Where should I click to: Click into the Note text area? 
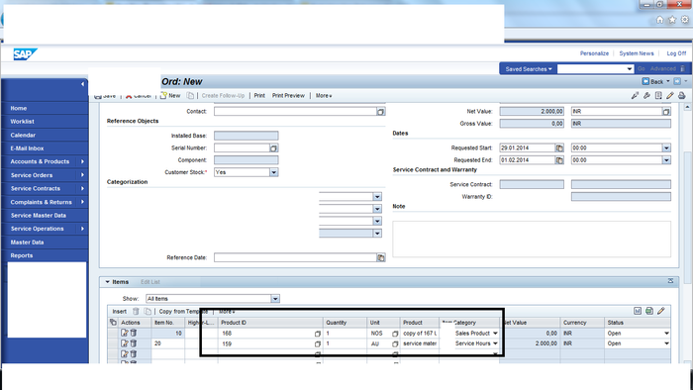tap(532, 239)
